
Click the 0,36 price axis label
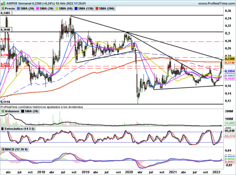coord(228,11)
